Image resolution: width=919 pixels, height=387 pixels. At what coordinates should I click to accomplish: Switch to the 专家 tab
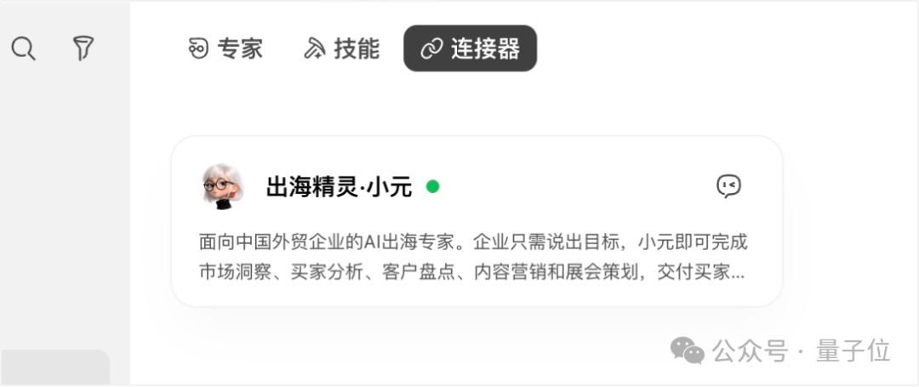[x=225, y=49]
